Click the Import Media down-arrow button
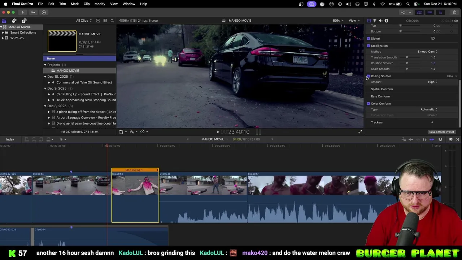This screenshot has height=260, width=462. [22, 12]
